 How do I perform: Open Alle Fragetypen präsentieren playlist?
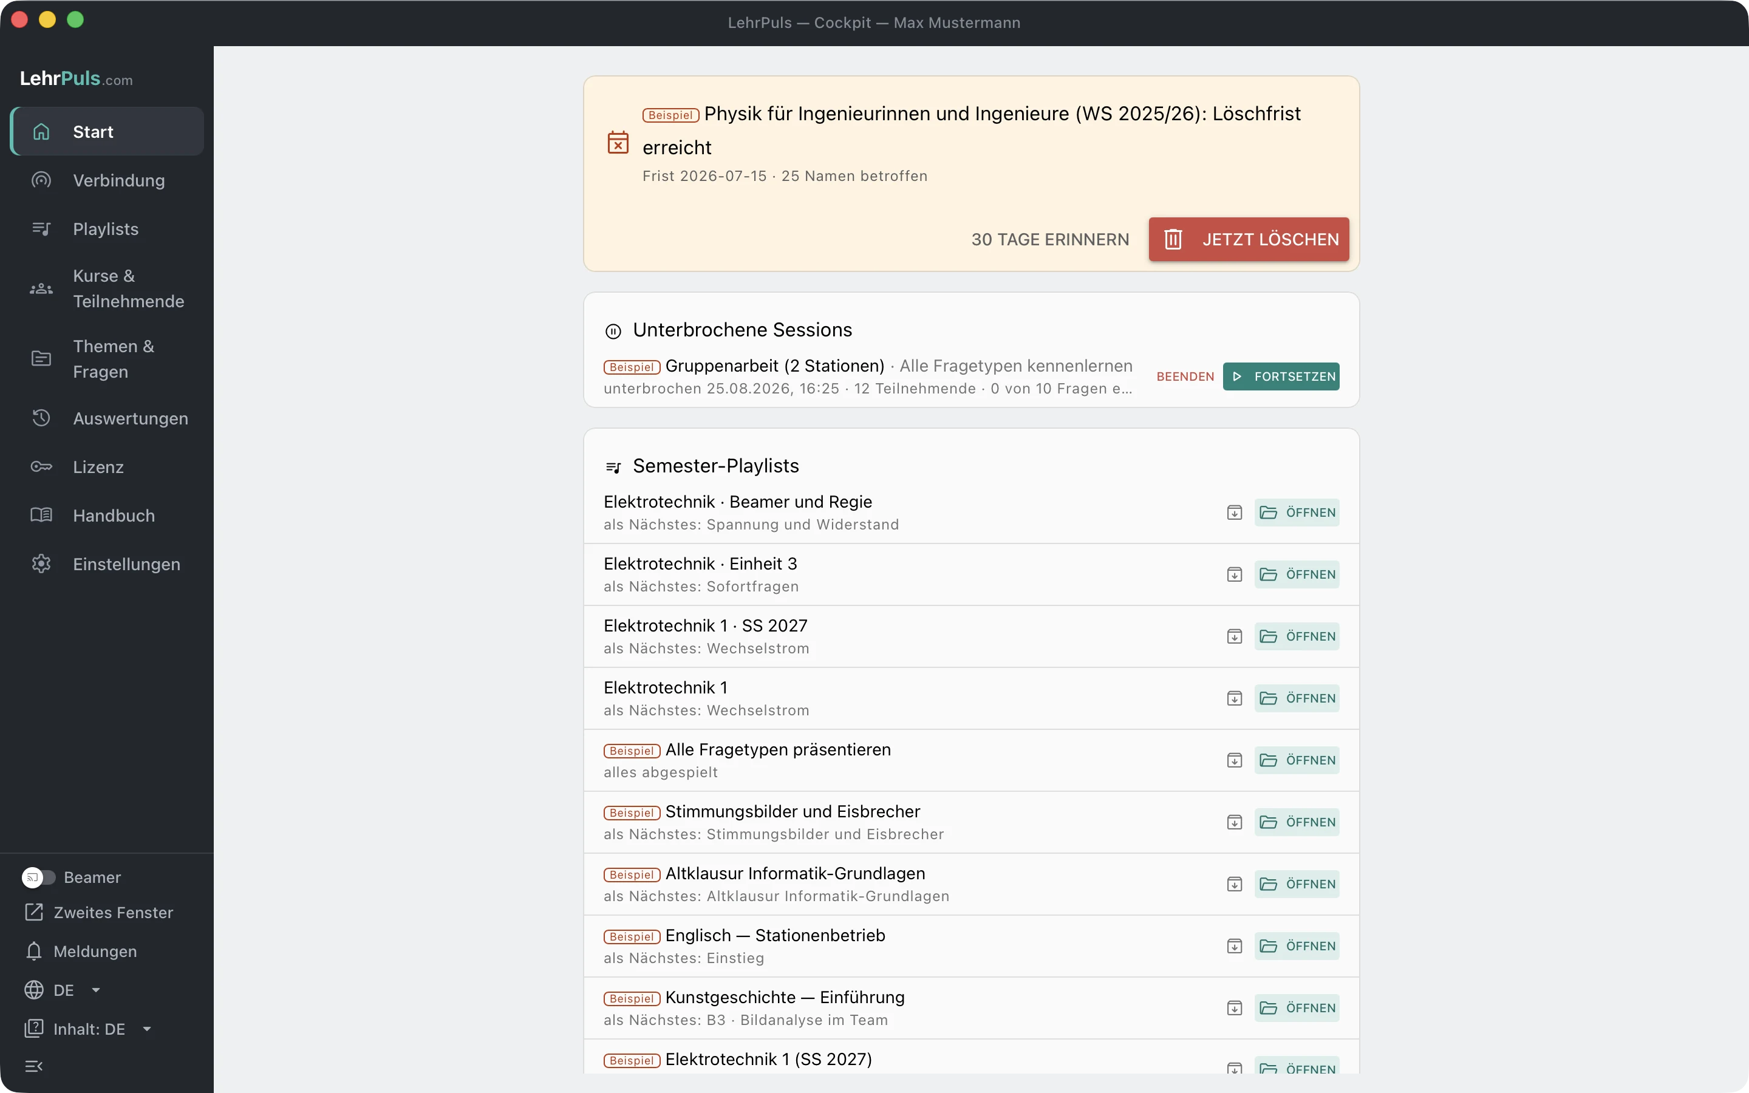pos(1297,760)
